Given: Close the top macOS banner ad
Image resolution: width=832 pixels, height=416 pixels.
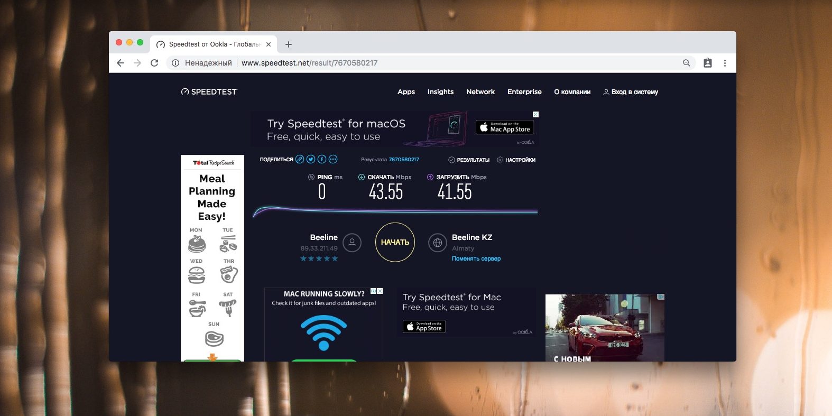Looking at the screenshot, I should pyautogui.click(x=535, y=114).
